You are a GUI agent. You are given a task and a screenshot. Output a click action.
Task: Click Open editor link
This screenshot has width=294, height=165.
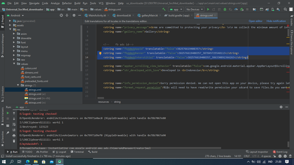pos(255,21)
